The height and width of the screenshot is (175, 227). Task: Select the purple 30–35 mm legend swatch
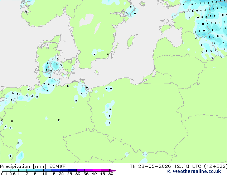pyautogui.click(x=80, y=170)
